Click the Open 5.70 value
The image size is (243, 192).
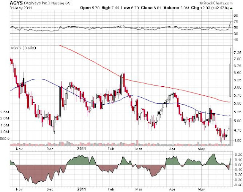click(90, 8)
